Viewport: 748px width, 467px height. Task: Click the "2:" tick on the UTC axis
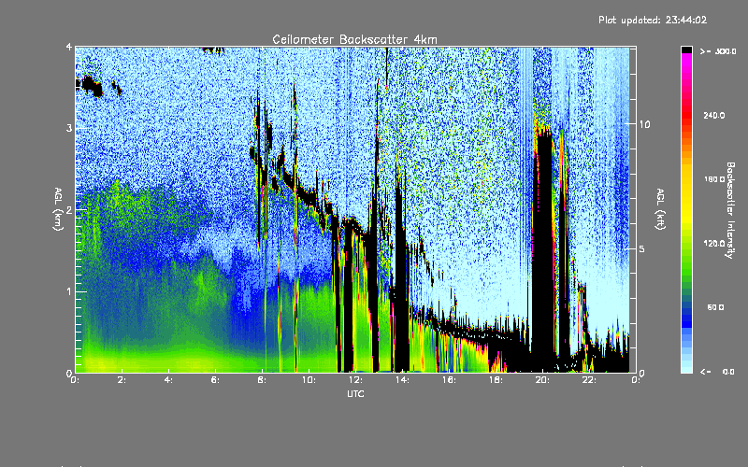click(x=122, y=380)
